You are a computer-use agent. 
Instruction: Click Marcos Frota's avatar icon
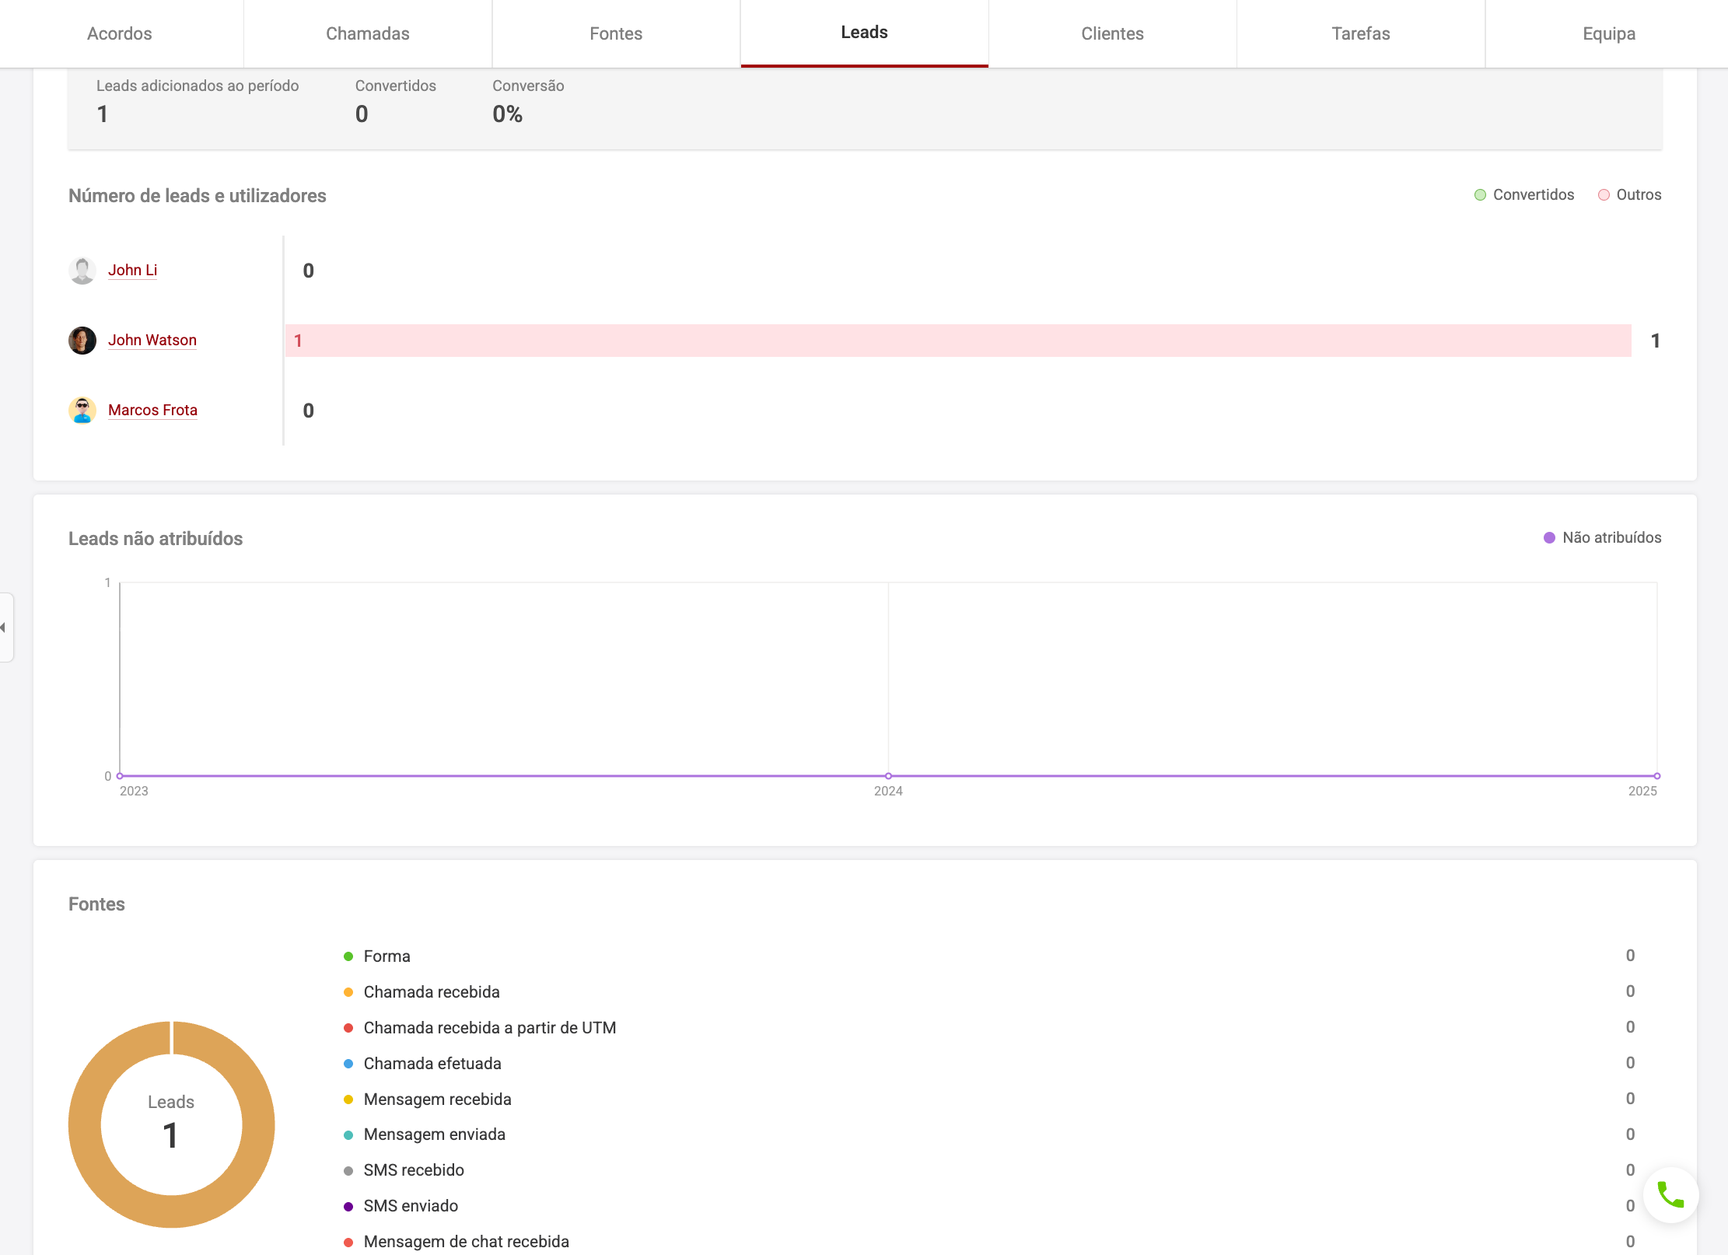pyautogui.click(x=82, y=411)
